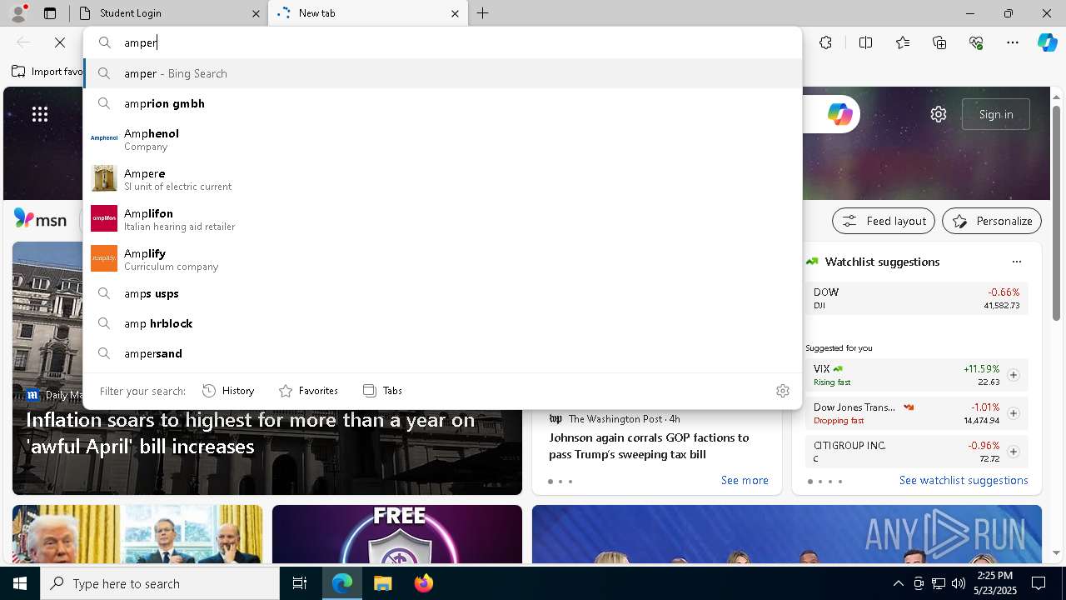The height and width of the screenshot is (600, 1066).
Task: Close the Student Login tab
Action: tap(256, 13)
